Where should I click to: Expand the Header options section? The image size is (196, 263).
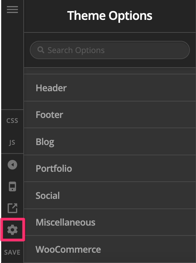pyautogui.click(x=110, y=88)
